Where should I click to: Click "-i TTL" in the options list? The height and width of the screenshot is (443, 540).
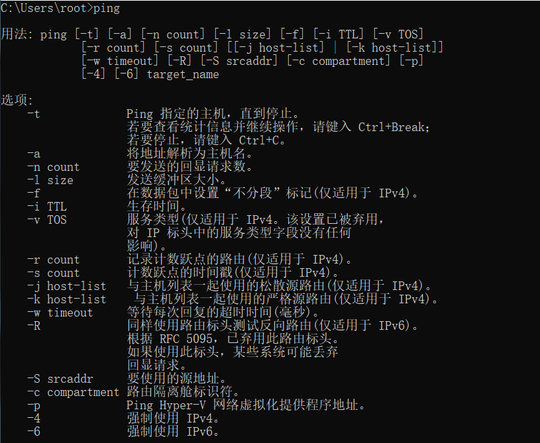point(46,207)
